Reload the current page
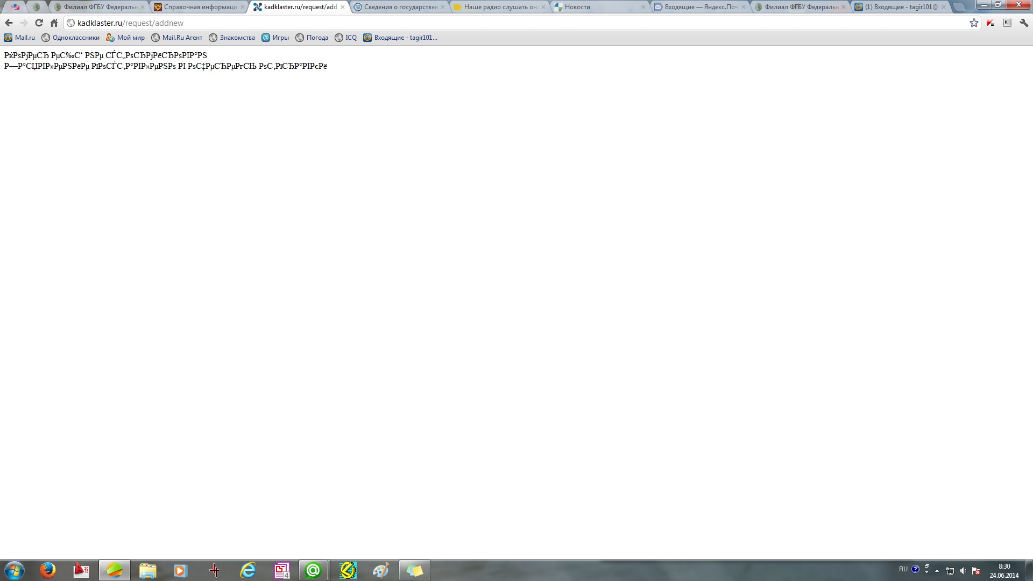1033x581 pixels. pyautogui.click(x=39, y=23)
